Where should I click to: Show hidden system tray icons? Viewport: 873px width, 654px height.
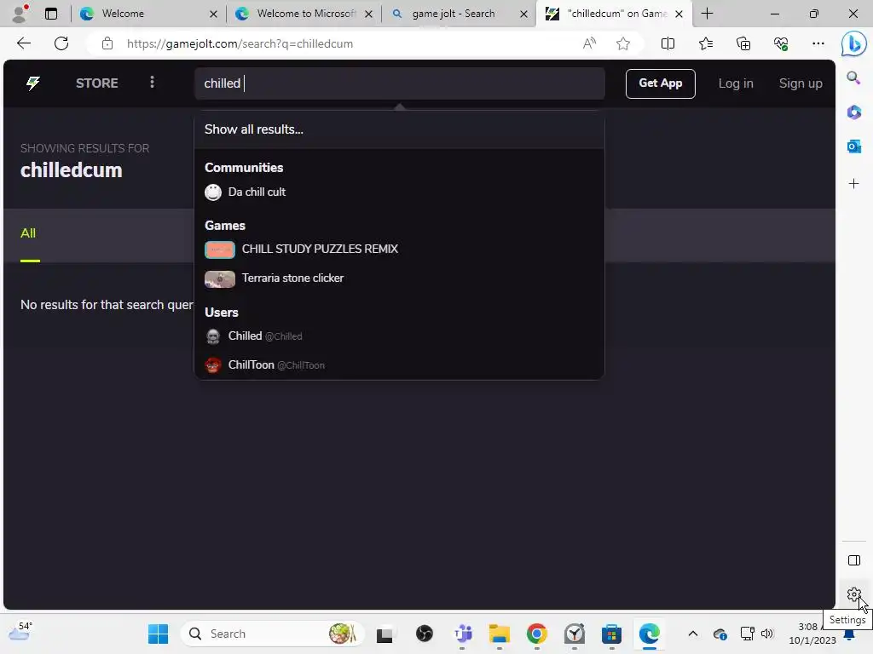(692, 634)
